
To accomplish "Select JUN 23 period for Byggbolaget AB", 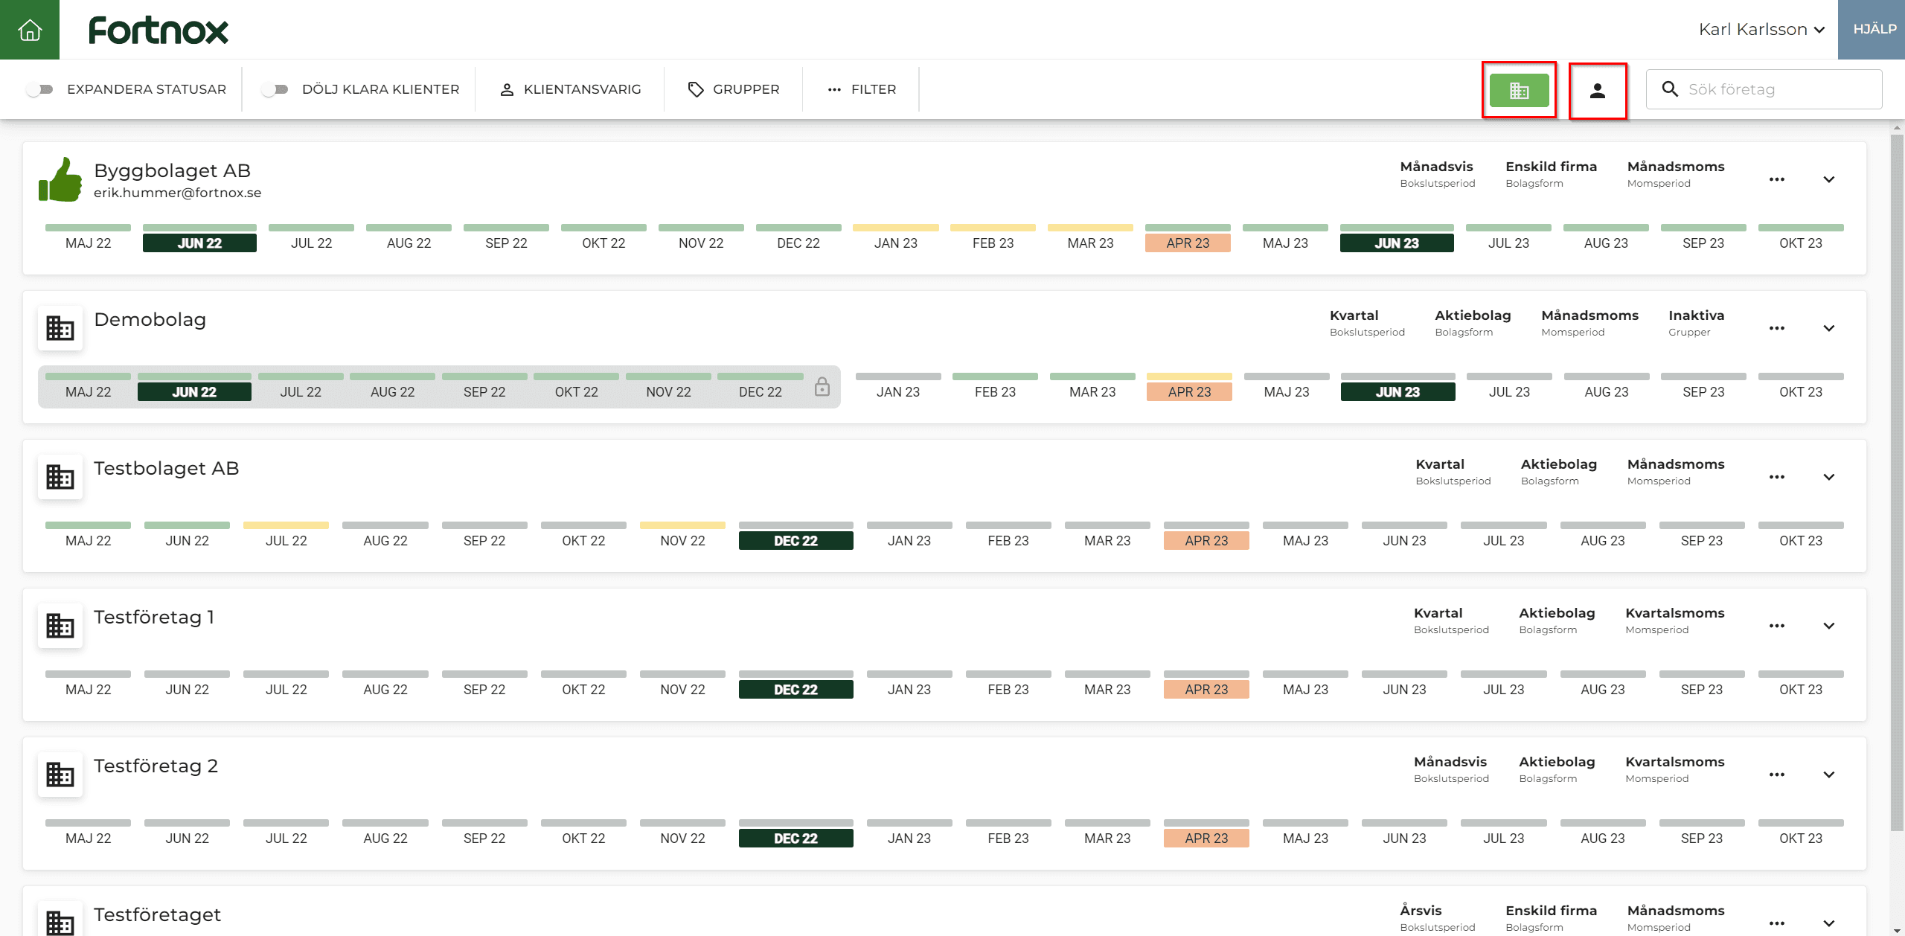I will 1397,243.
